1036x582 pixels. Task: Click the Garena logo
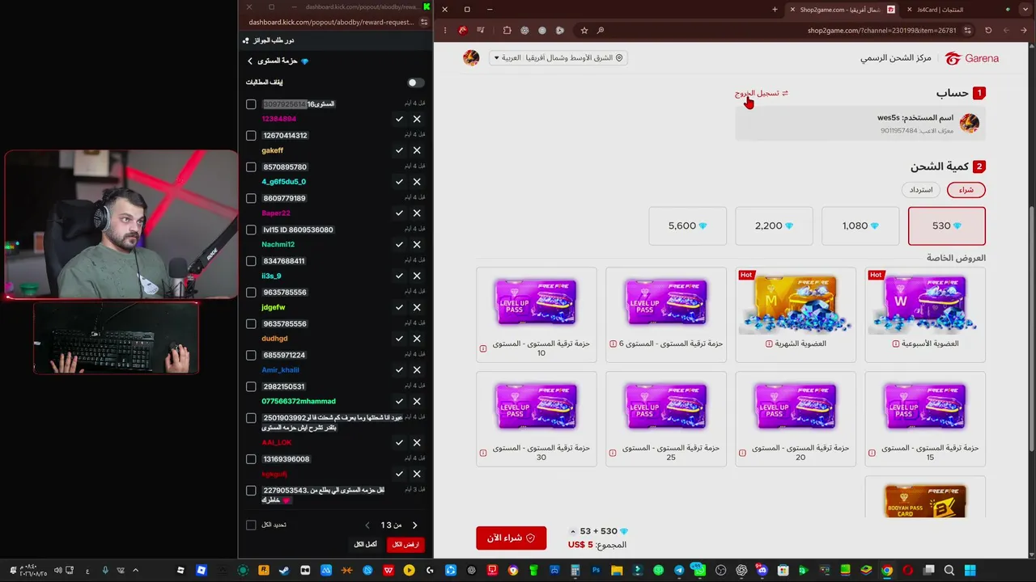[972, 58]
